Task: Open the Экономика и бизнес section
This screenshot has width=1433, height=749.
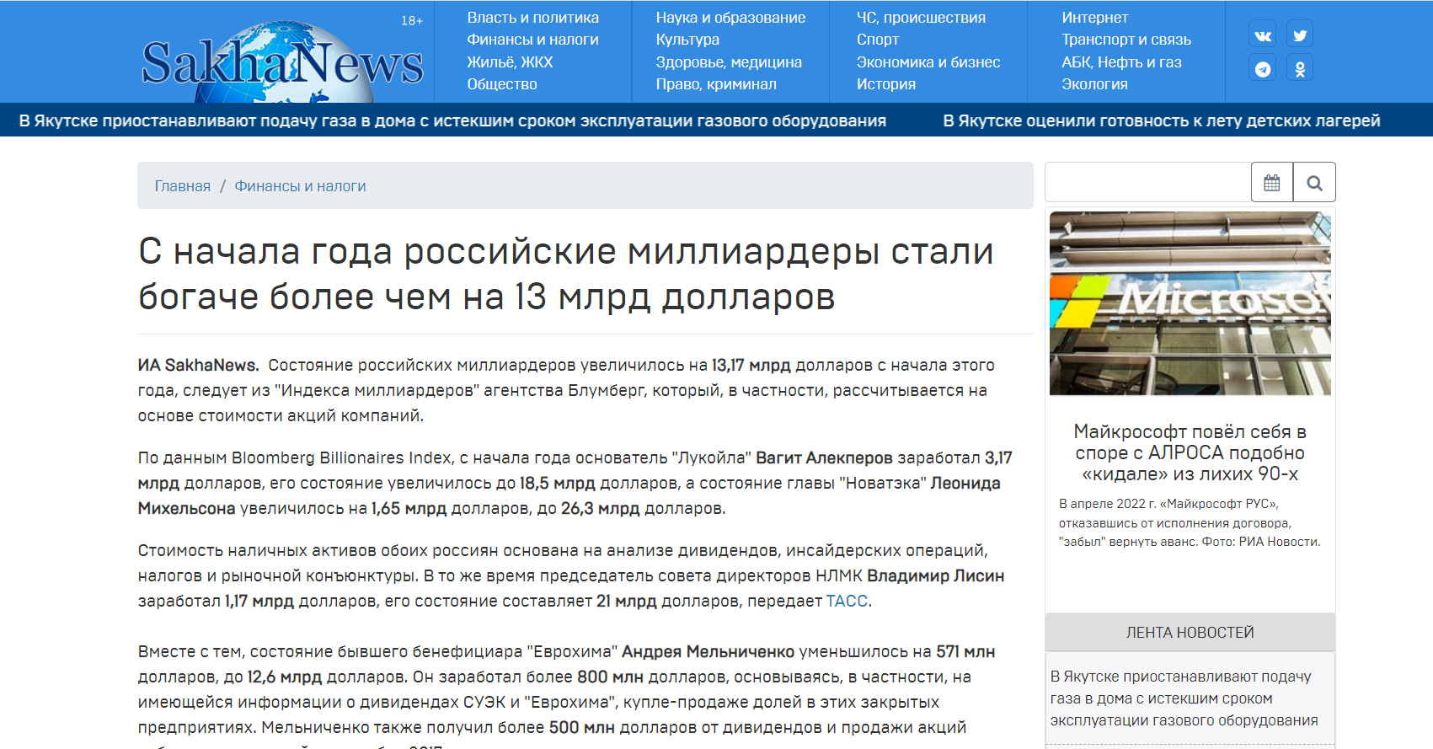Action: 928,62
